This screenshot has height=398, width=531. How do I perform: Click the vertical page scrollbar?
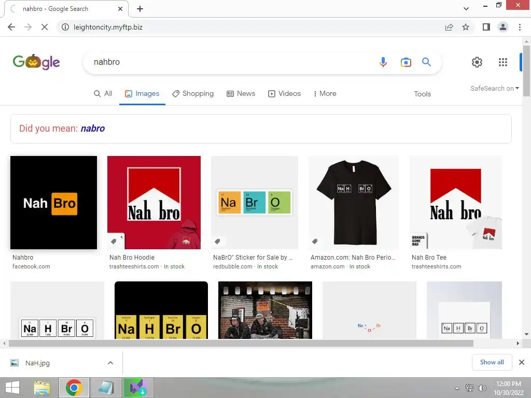tap(526, 71)
